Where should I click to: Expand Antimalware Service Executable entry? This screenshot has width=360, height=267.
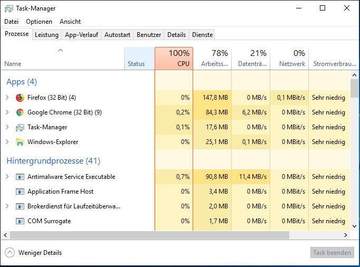point(7,177)
